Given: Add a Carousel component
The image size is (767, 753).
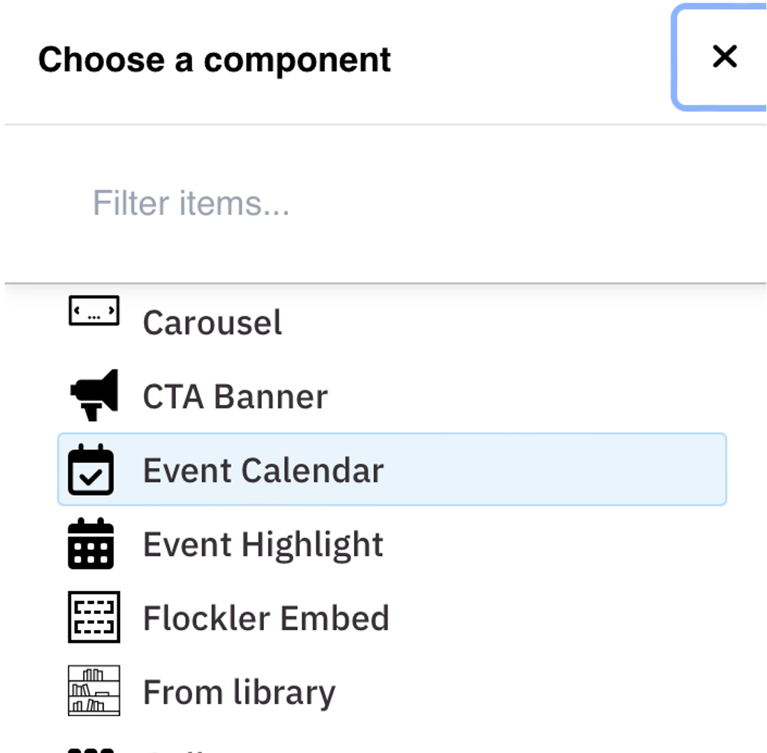Looking at the screenshot, I should [212, 323].
